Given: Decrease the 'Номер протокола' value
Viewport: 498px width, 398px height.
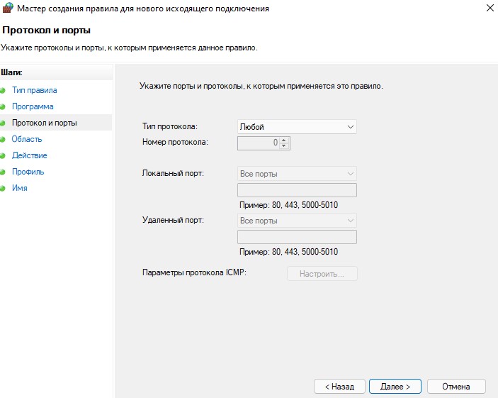Looking at the screenshot, I should pos(284,145).
